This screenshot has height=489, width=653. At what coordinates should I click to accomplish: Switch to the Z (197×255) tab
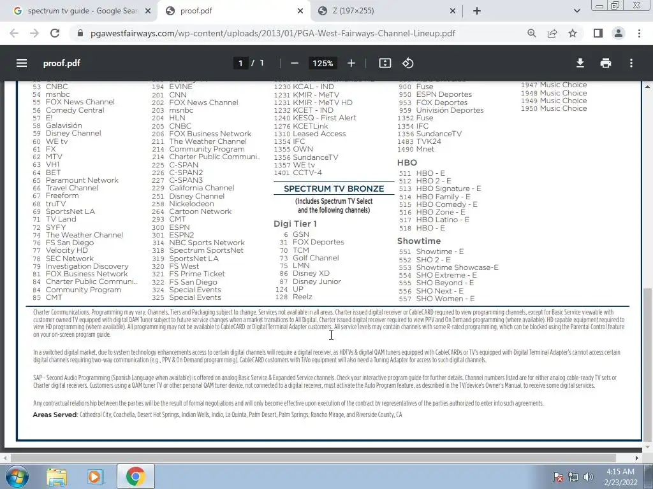click(386, 11)
